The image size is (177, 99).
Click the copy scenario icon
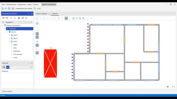click(x=26, y=18)
